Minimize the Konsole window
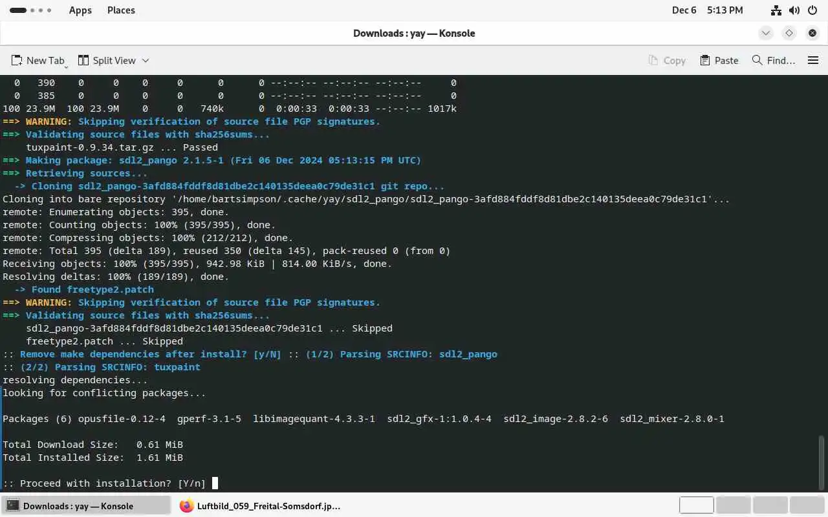 (766, 33)
